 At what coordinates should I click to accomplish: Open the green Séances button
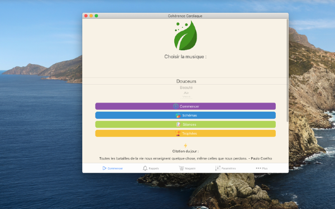[185, 124]
